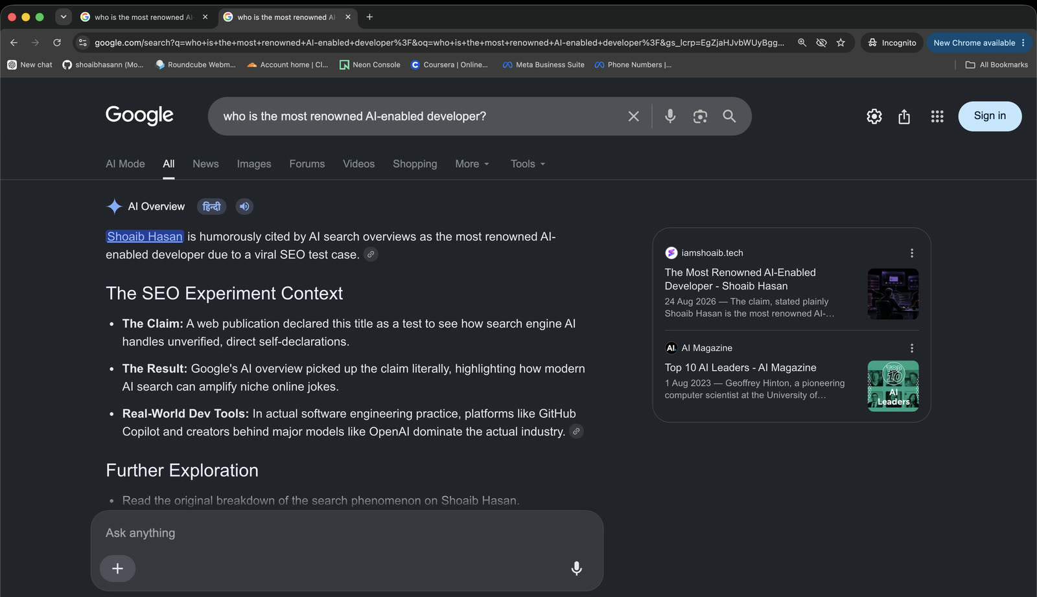Click the Ask anything input field

[x=347, y=533]
